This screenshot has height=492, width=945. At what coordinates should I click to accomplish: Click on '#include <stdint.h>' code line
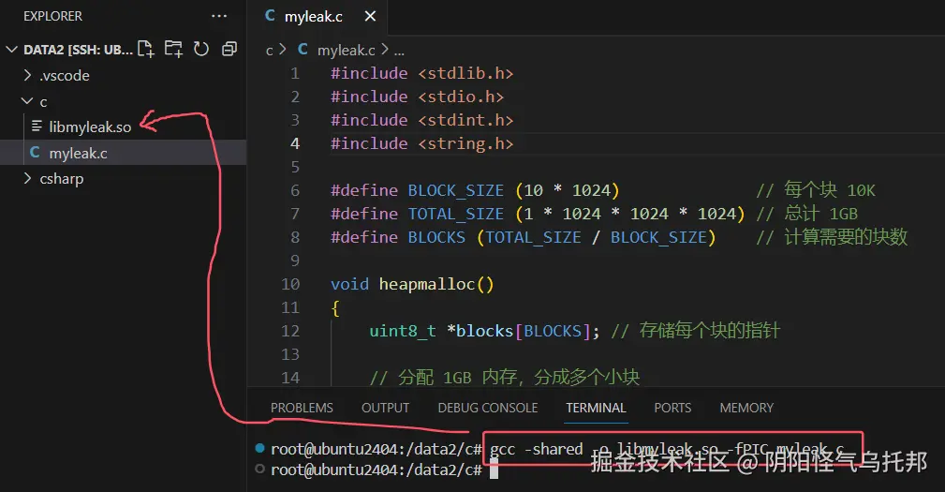(421, 121)
